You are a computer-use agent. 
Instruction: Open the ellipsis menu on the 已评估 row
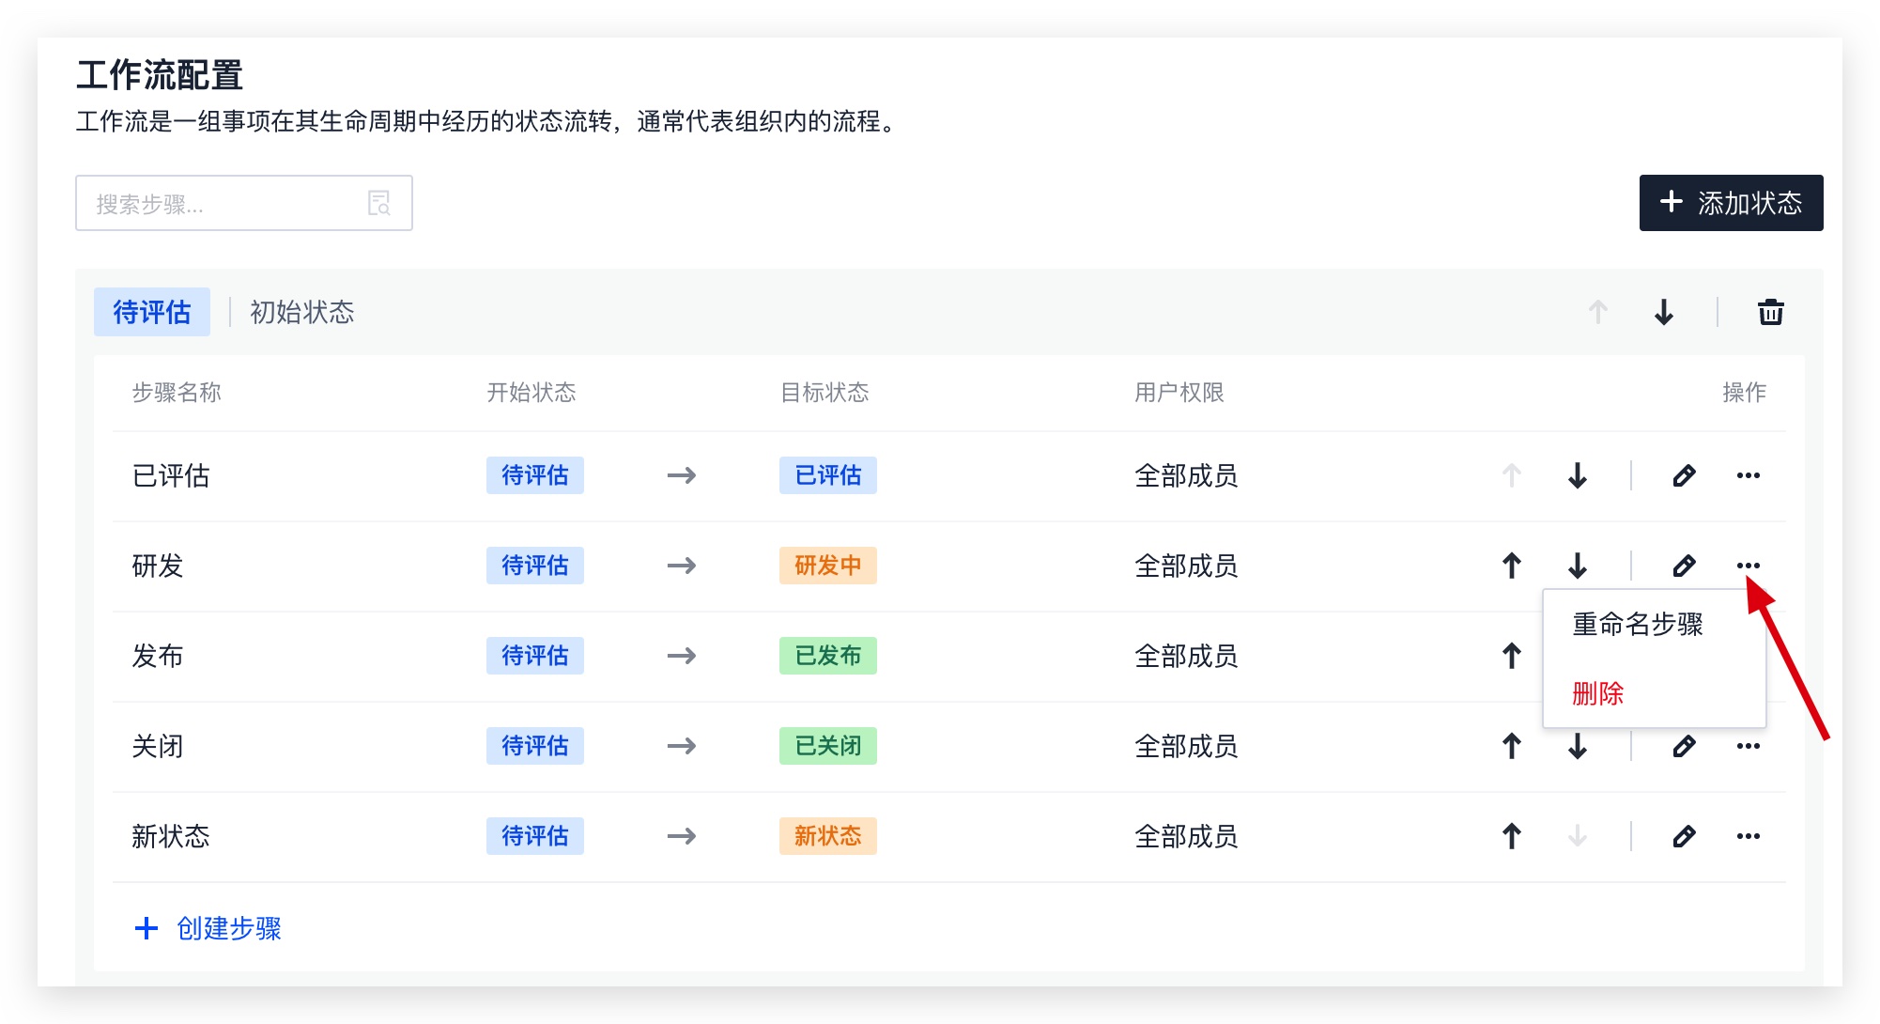pyautogui.click(x=1749, y=476)
